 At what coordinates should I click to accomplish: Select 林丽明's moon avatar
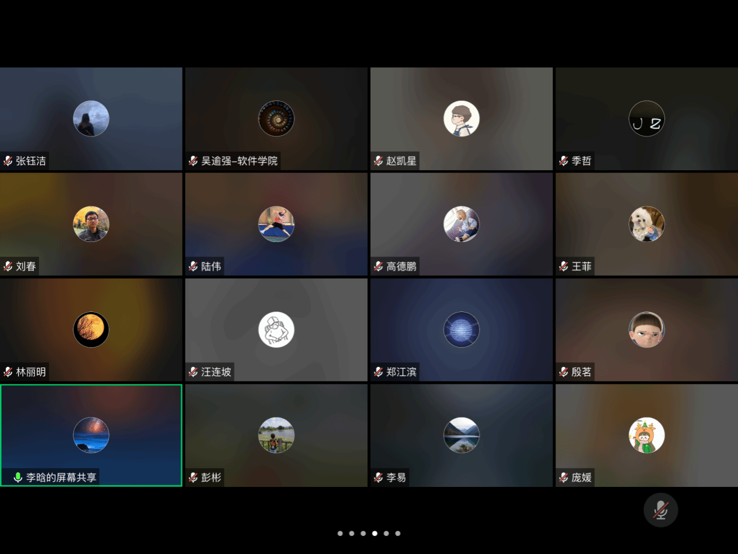tap(91, 329)
